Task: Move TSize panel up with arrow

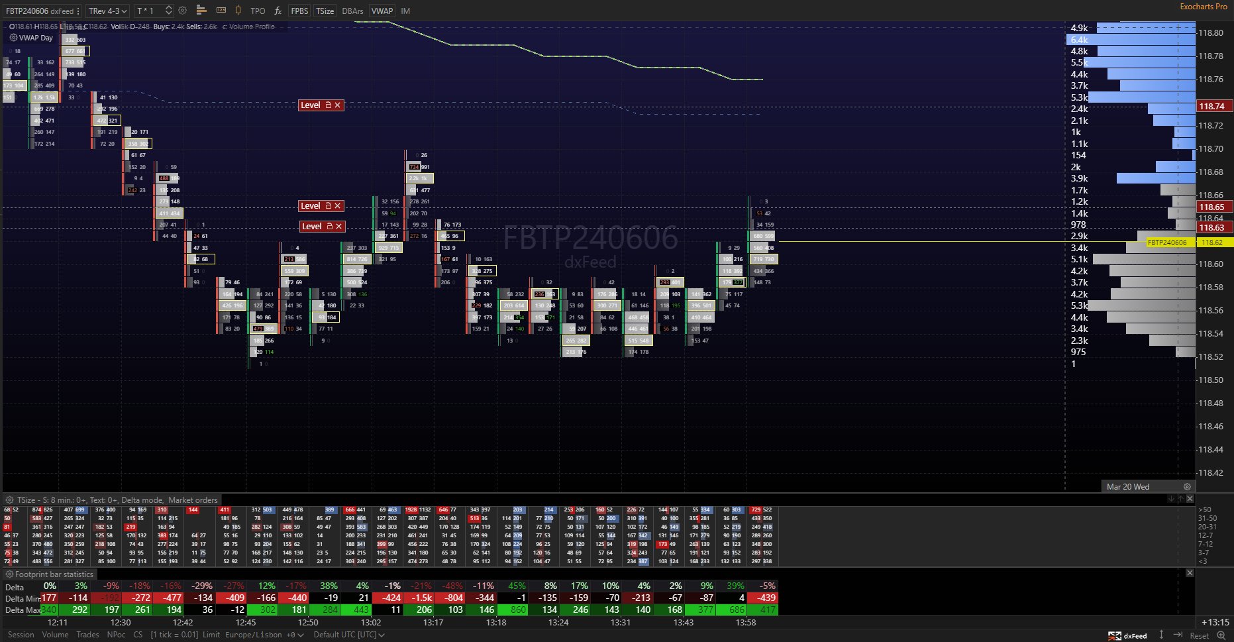Action: tap(1180, 499)
